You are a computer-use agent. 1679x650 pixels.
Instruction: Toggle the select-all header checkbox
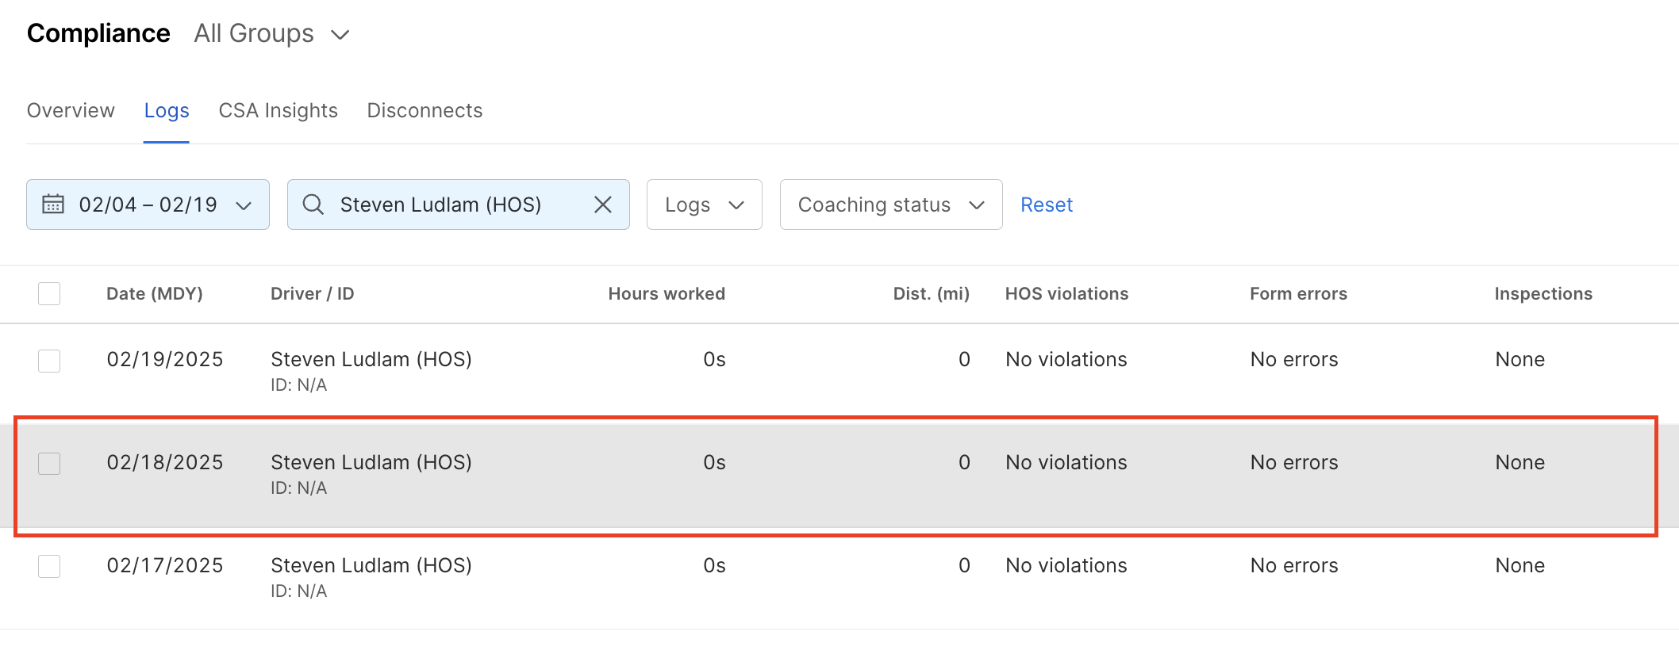point(49,294)
